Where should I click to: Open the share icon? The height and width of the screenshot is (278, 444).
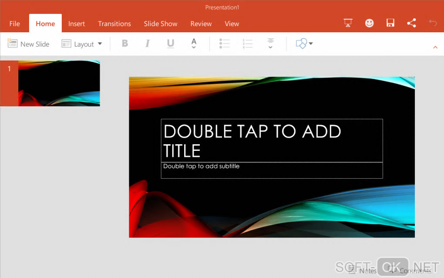pos(411,24)
